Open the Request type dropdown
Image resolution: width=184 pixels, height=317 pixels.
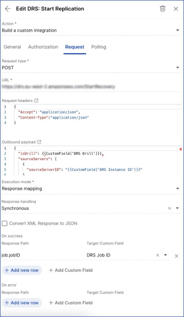pyautogui.click(x=178, y=68)
